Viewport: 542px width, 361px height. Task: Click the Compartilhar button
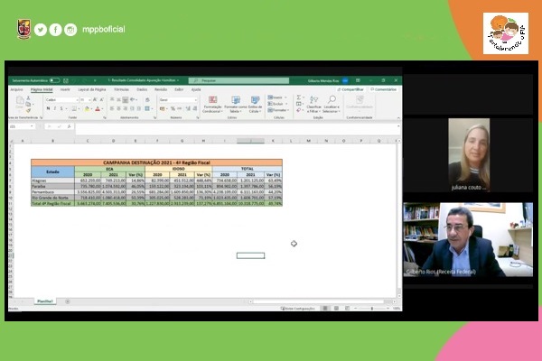[350, 89]
